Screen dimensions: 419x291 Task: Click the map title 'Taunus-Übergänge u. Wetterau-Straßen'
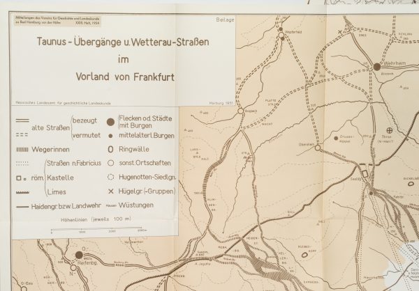123,42
